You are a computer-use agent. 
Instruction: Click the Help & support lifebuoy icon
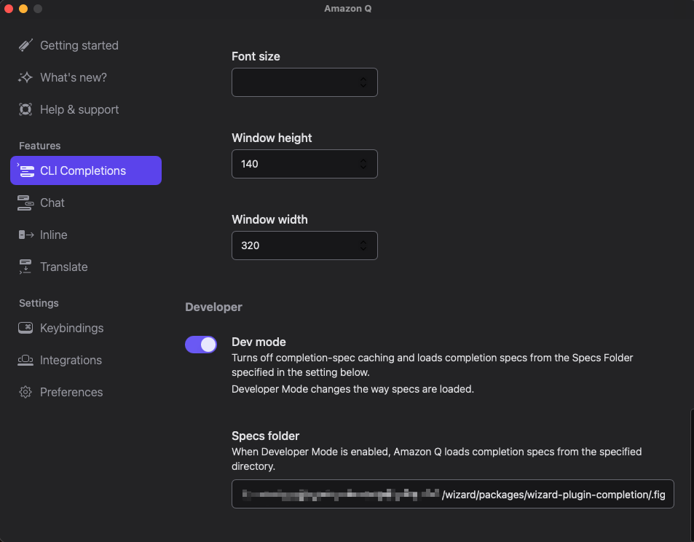click(26, 109)
